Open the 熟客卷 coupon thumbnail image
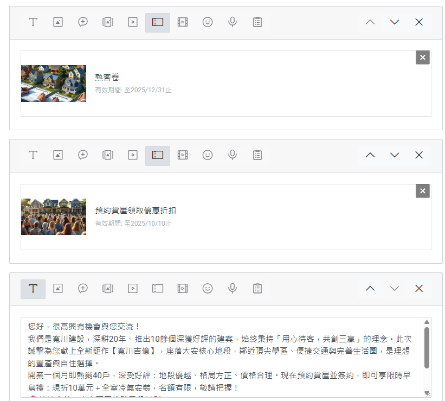The height and width of the screenshot is (401, 445). point(54,84)
